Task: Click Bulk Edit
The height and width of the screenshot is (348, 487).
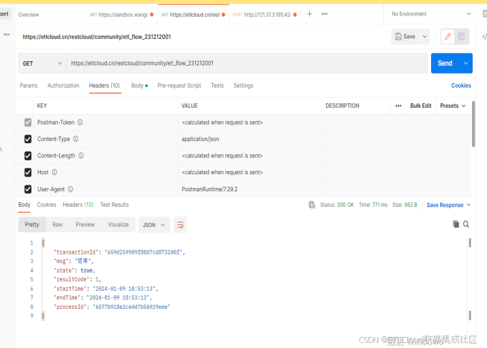Action: tap(421, 106)
